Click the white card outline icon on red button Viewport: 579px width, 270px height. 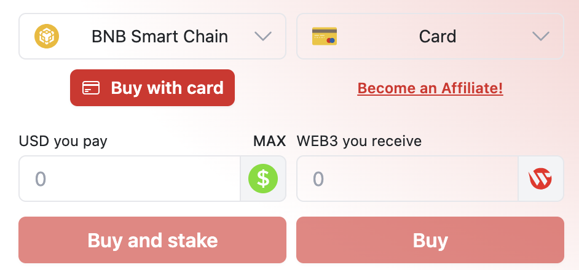[91, 88]
